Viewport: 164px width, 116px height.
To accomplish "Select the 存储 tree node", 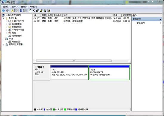I will click(x=11, y=38).
